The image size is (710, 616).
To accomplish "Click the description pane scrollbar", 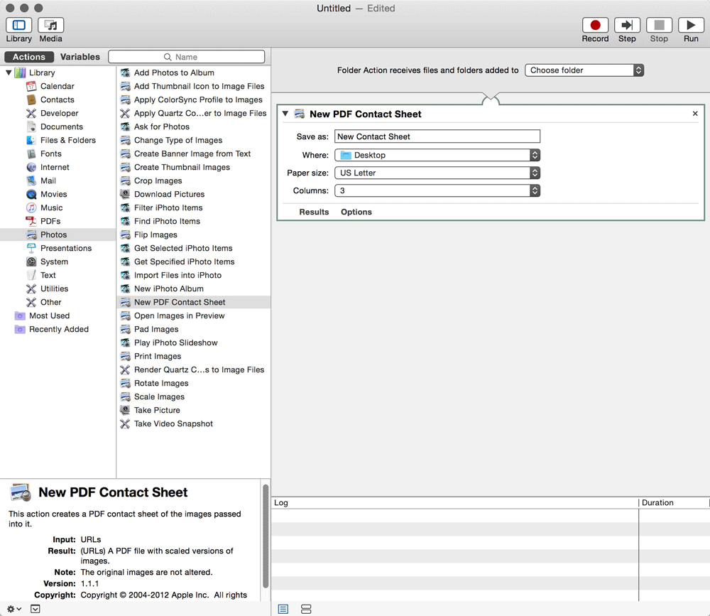I will [266, 536].
